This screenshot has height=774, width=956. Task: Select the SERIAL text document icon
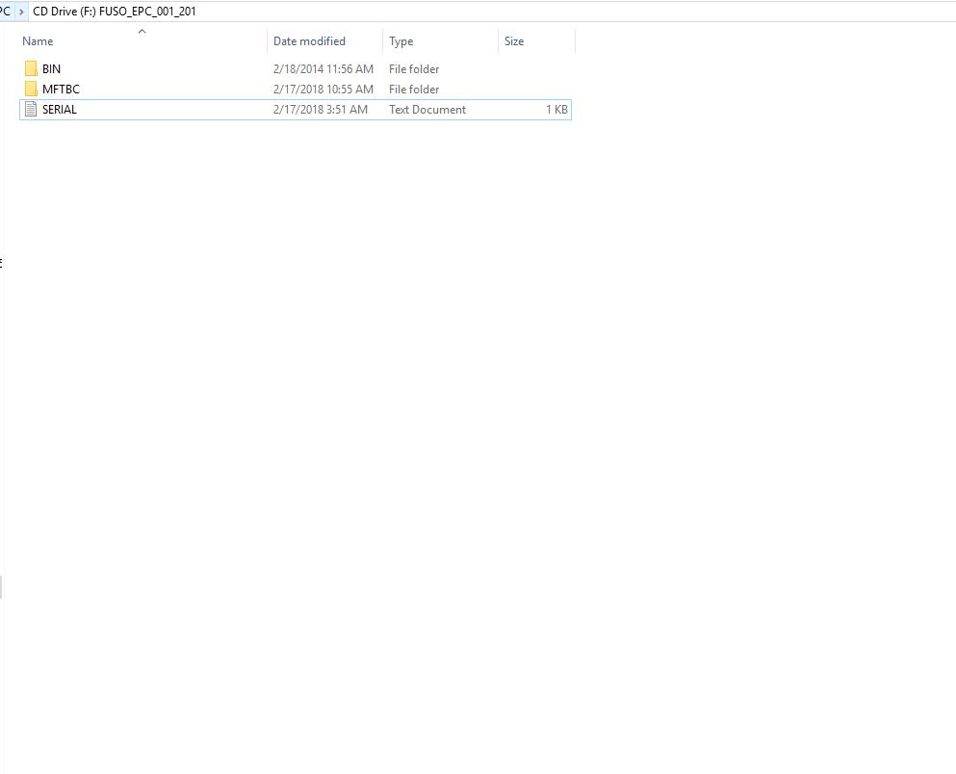tap(31, 109)
